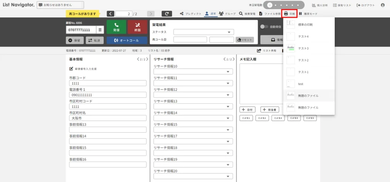Open the user account icon at top right

click(382, 5)
